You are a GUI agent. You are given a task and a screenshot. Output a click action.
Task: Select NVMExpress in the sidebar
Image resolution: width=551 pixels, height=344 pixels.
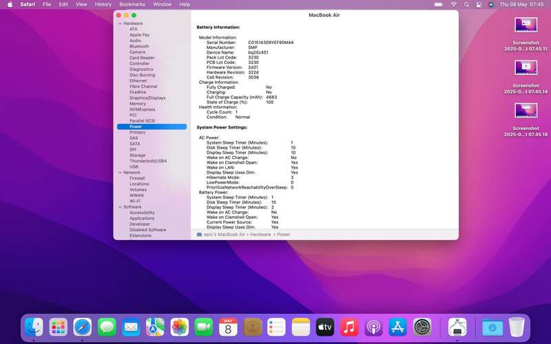[143, 109]
